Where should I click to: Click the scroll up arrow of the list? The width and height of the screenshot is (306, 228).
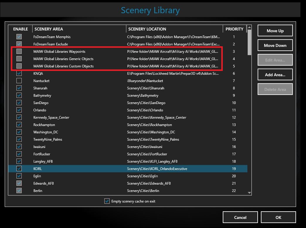click(x=249, y=27)
